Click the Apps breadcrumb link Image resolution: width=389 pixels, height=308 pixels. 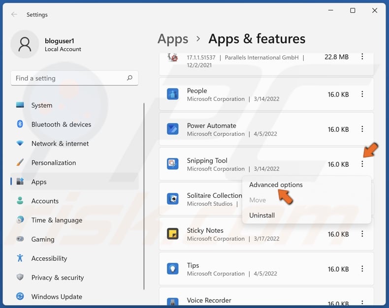(173, 39)
